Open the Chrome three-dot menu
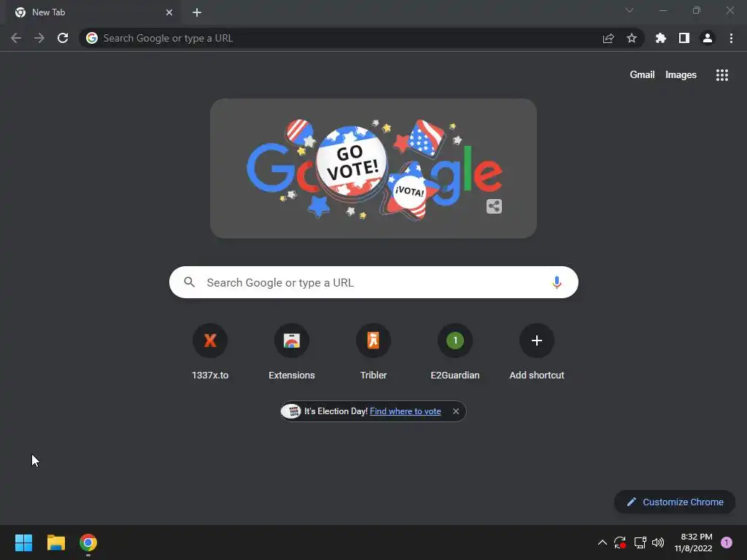Viewport: 747px width, 560px height. (x=731, y=38)
